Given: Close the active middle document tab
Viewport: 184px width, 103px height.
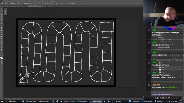Looking at the screenshot, I should point(42,6).
